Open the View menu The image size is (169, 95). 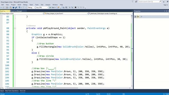click(x=7, y=5)
